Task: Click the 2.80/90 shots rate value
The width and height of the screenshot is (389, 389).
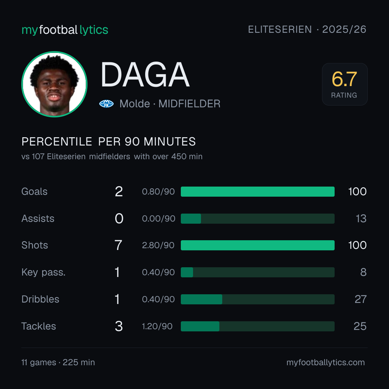Action: [158, 245]
